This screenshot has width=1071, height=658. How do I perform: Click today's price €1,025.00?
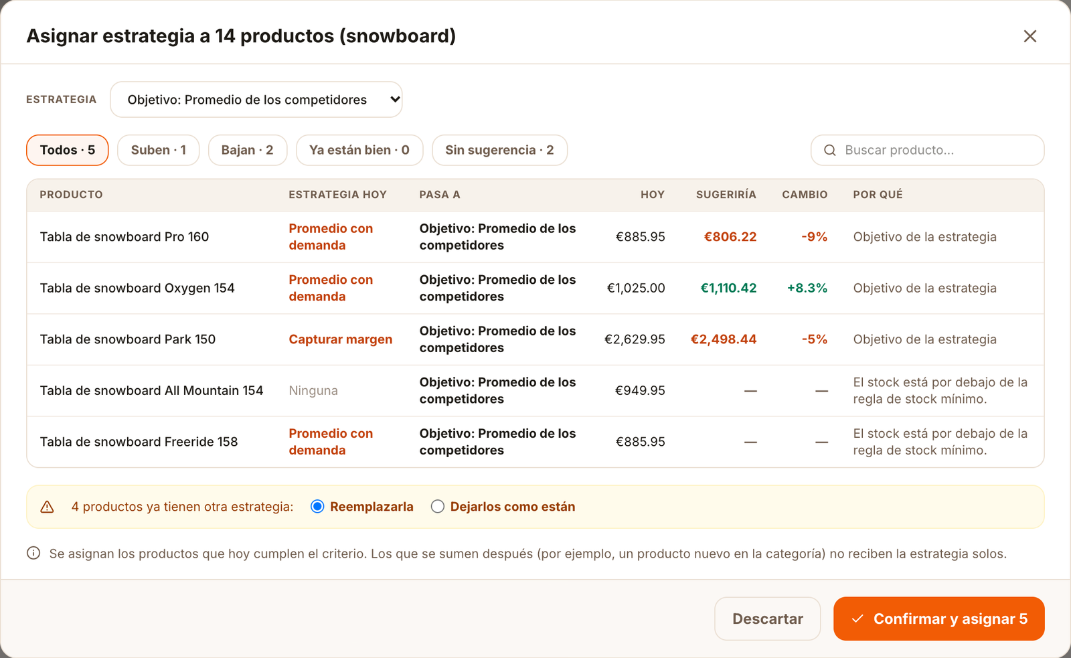(636, 289)
